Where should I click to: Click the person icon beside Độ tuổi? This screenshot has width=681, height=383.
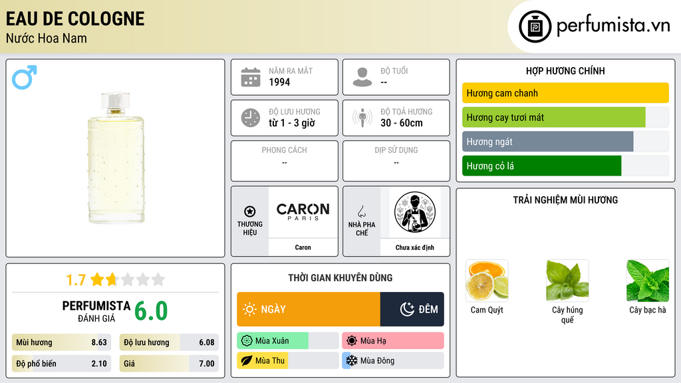point(362,77)
